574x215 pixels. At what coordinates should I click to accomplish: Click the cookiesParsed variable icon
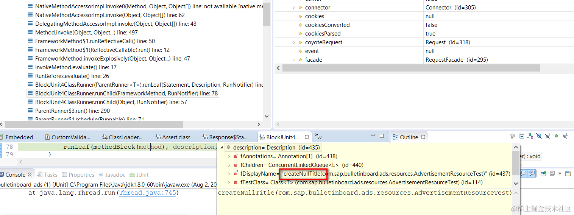301,34
